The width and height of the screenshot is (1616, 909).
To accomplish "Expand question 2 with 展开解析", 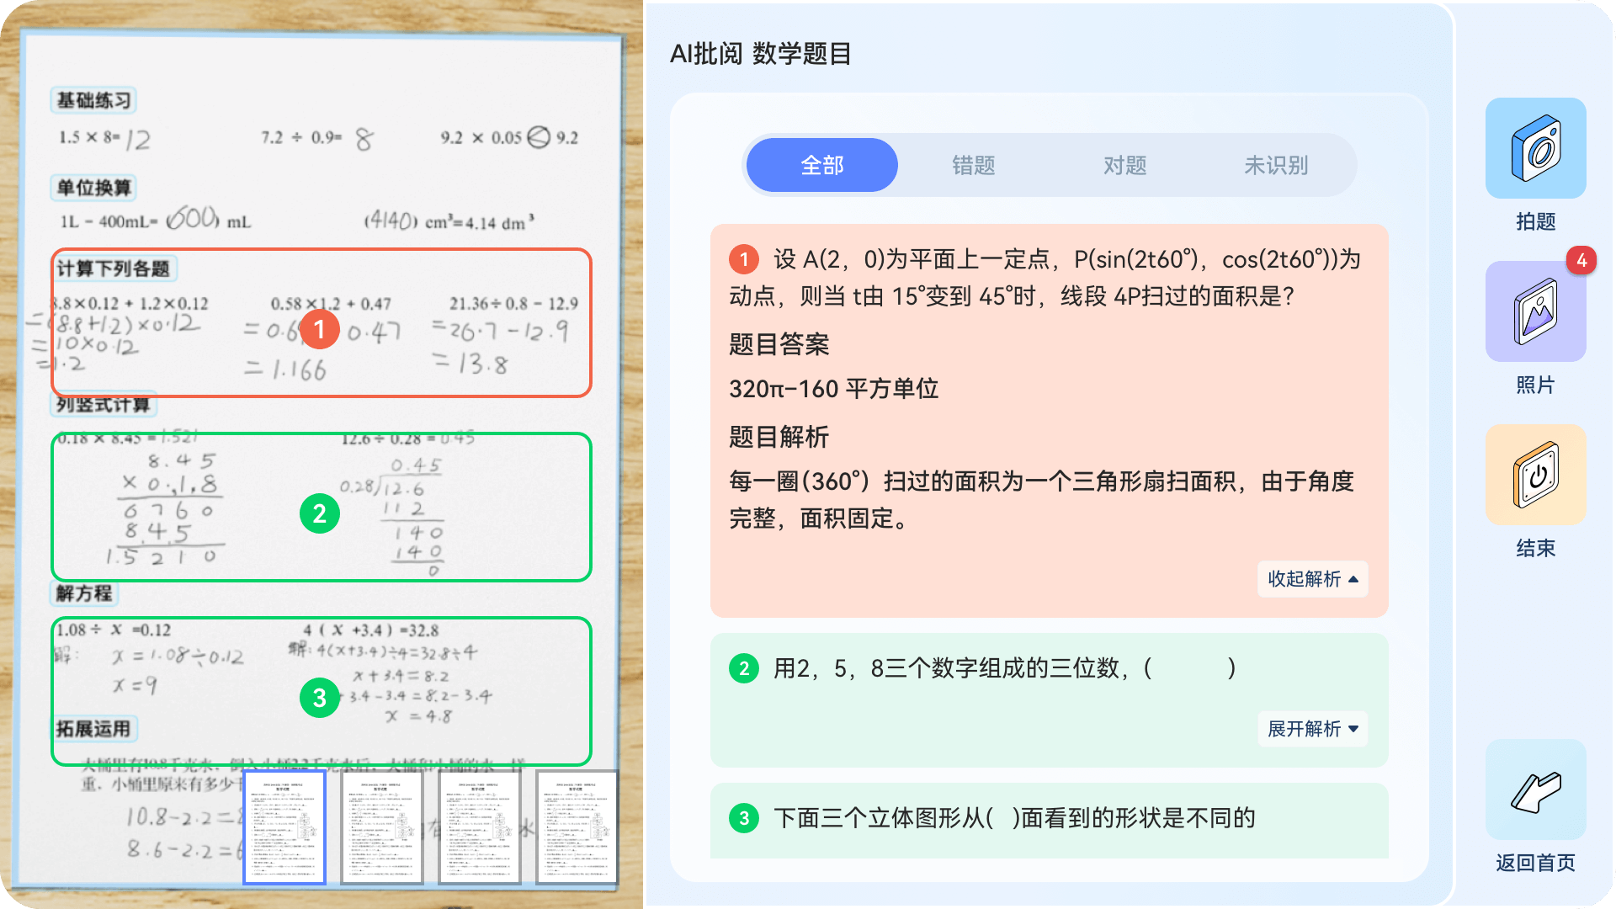I will point(1312,729).
